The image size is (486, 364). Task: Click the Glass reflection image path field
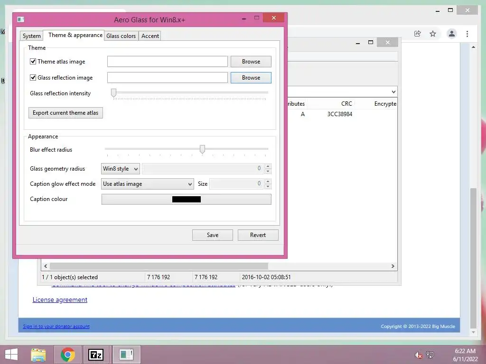(x=168, y=77)
